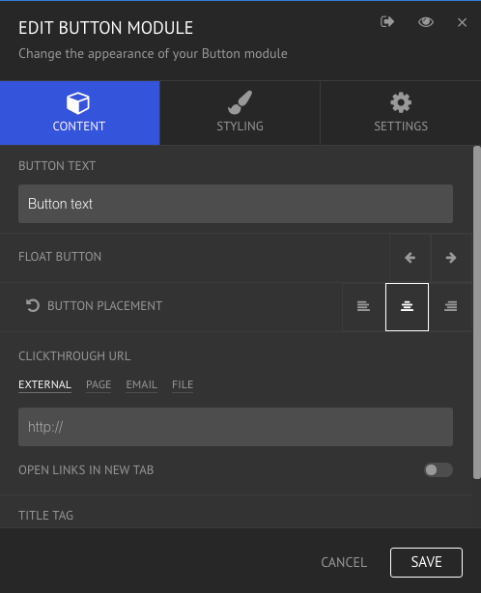Cancel editing the button module

tap(344, 562)
